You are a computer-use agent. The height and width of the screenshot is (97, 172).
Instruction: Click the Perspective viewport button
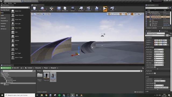pyautogui.click(x=38, y=14)
